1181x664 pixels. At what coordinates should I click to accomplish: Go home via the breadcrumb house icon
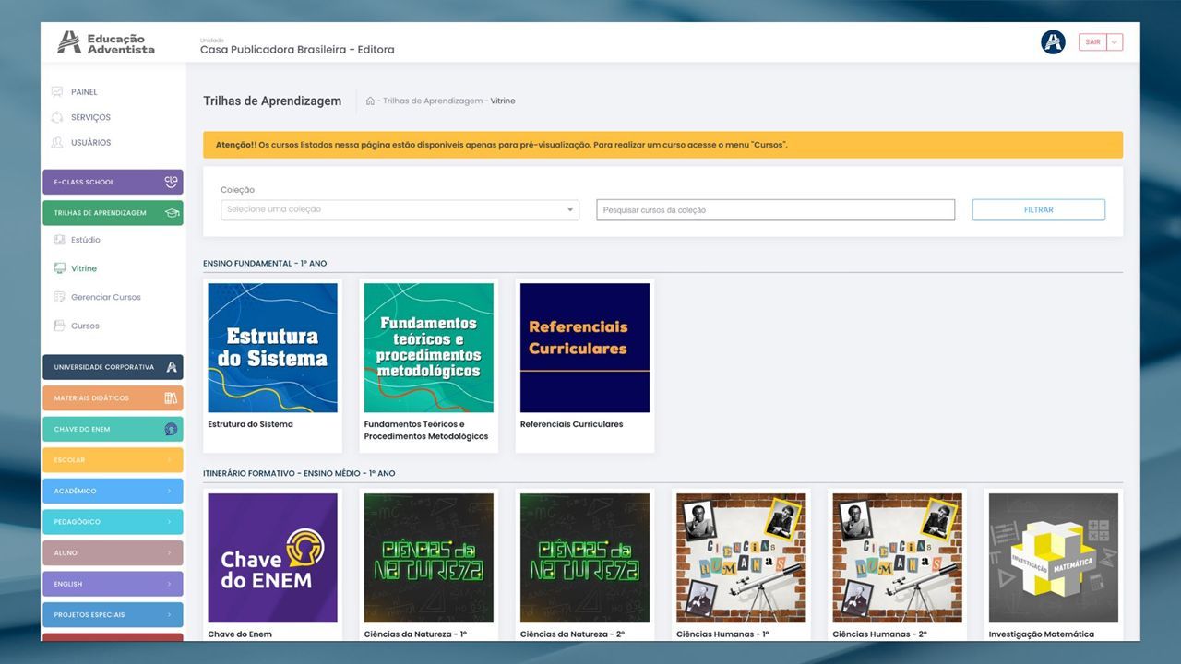tap(370, 101)
